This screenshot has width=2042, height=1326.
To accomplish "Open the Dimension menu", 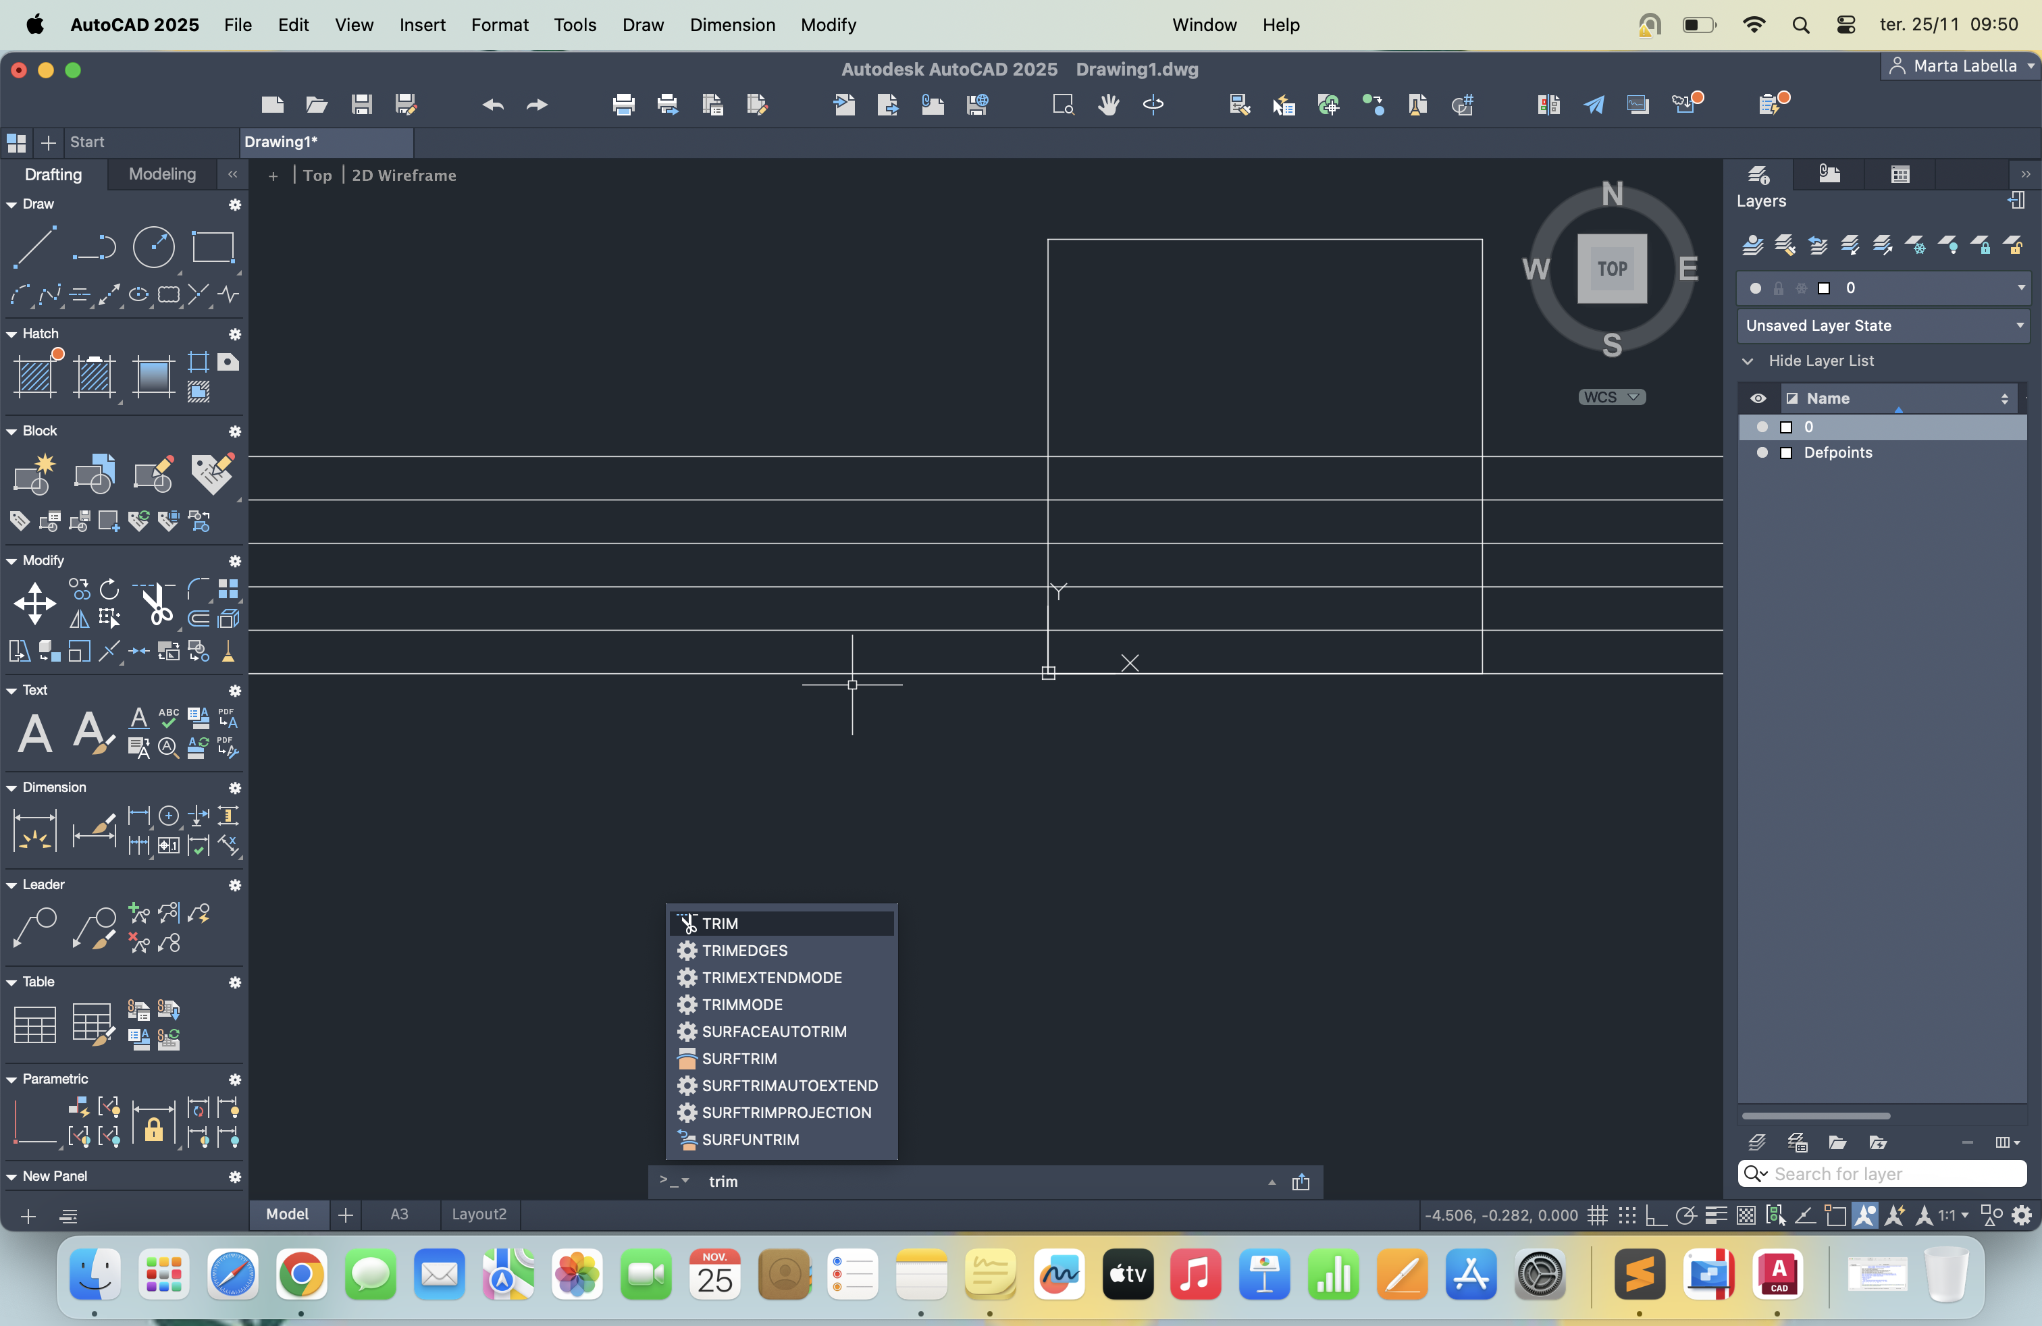I will 732,25.
